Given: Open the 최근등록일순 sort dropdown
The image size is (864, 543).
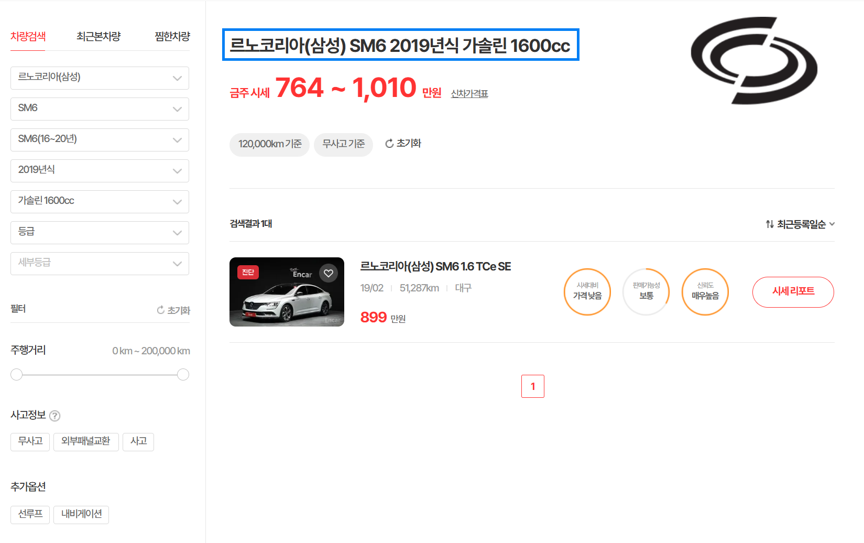Looking at the screenshot, I should pyautogui.click(x=800, y=224).
